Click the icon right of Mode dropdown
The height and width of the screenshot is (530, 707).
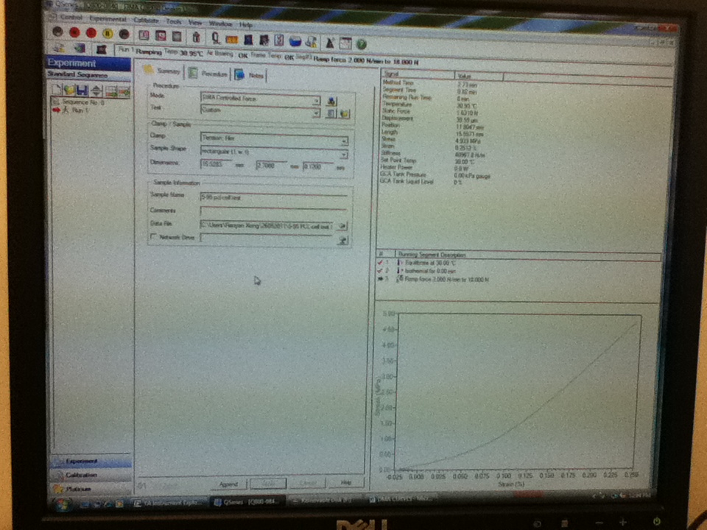331,102
